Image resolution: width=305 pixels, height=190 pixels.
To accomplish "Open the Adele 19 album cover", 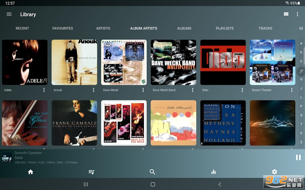I will (25, 62).
